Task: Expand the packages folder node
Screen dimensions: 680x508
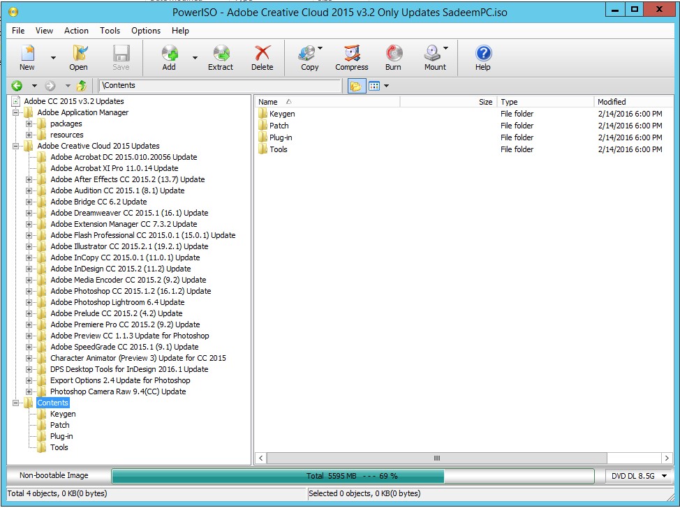Action: 29,124
